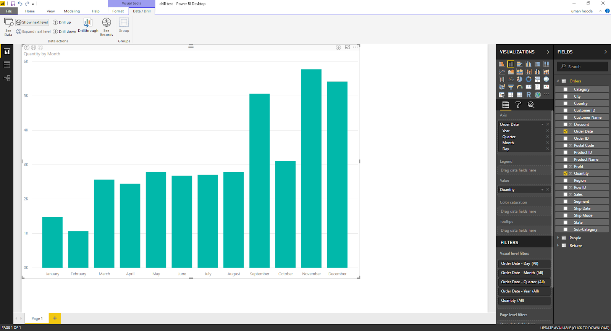Select the Card visualization
This screenshot has height=331, width=611.
[529, 87]
